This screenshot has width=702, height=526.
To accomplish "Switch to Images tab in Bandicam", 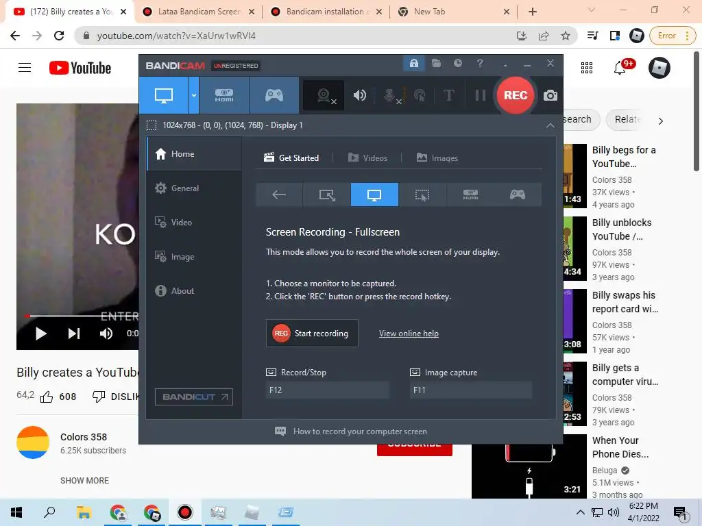I will tap(437, 158).
